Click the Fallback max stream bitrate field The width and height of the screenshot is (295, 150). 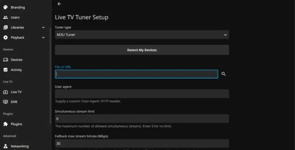[x=142, y=143]
